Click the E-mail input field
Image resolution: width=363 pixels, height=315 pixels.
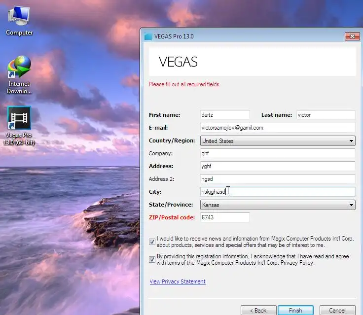click(278, 128)
